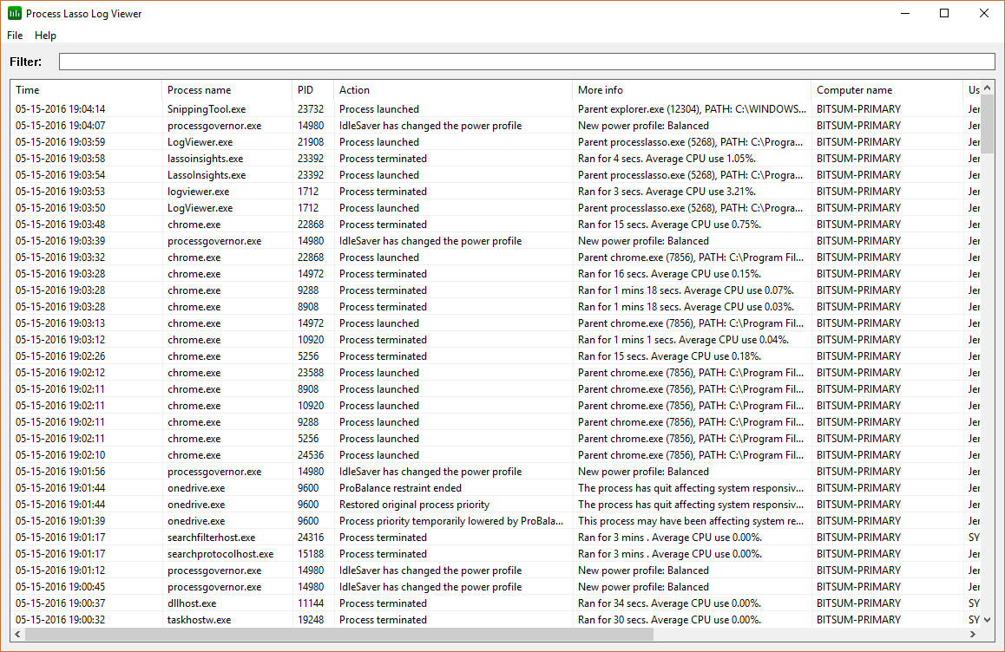Click timestamp 05-15-2016 19:03:32

pos(60,258)
